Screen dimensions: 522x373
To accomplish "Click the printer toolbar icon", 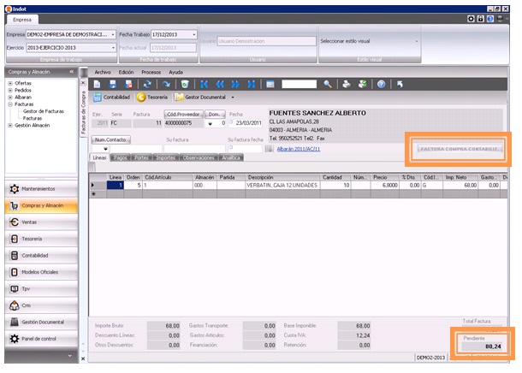I will [x=346, y=85].
